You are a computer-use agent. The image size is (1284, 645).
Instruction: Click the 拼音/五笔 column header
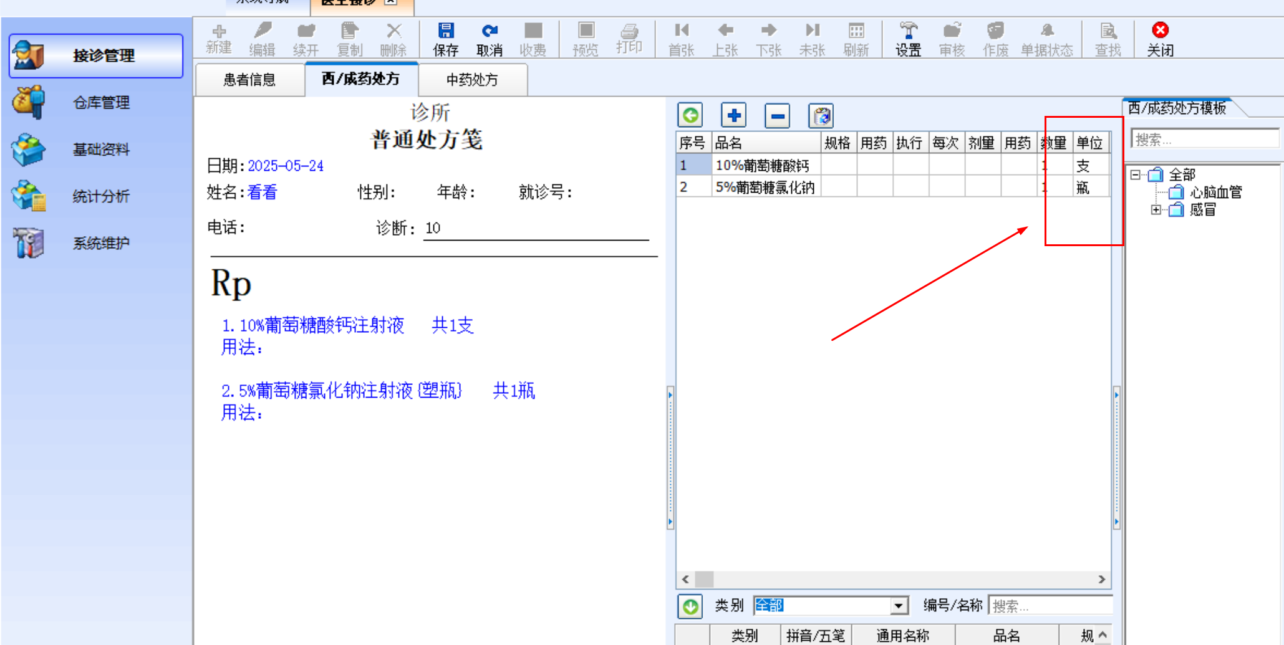point(816,636)
